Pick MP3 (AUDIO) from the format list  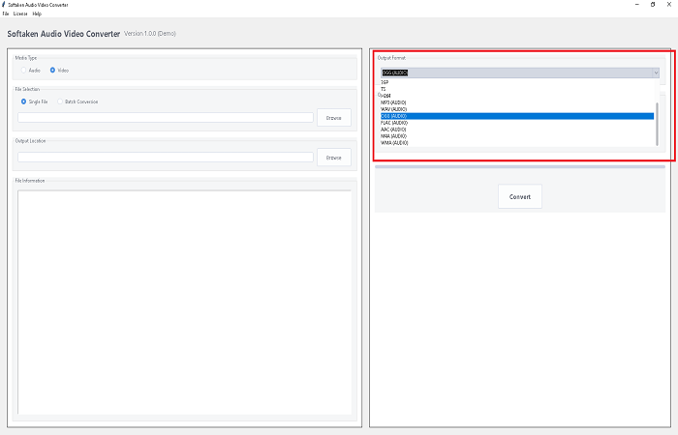coord(517,102)
